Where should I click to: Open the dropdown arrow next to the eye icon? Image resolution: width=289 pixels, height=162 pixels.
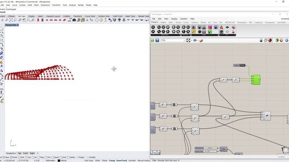(198, 40)
